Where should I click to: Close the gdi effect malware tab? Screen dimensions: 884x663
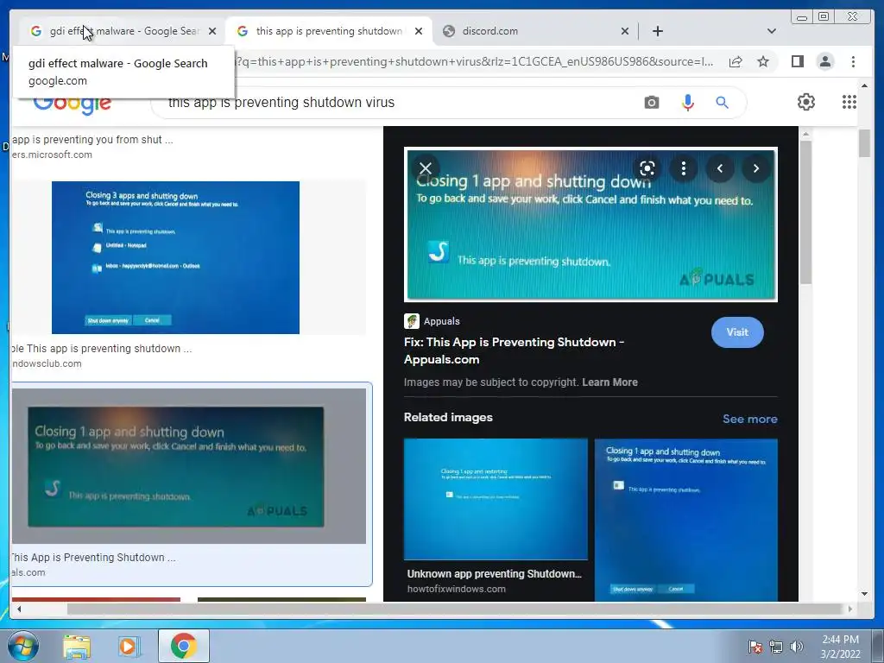(x=212, y=31)
